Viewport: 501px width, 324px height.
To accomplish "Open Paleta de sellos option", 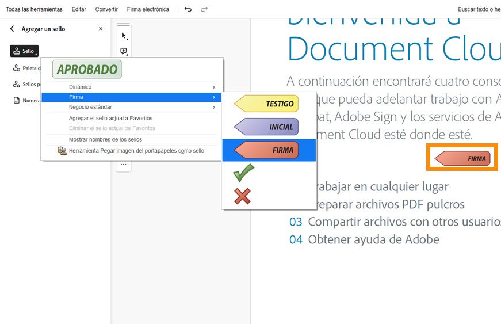I will tap(26, 68).
